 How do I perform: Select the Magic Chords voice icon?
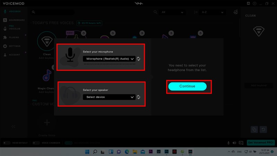(x=47, y=76)
